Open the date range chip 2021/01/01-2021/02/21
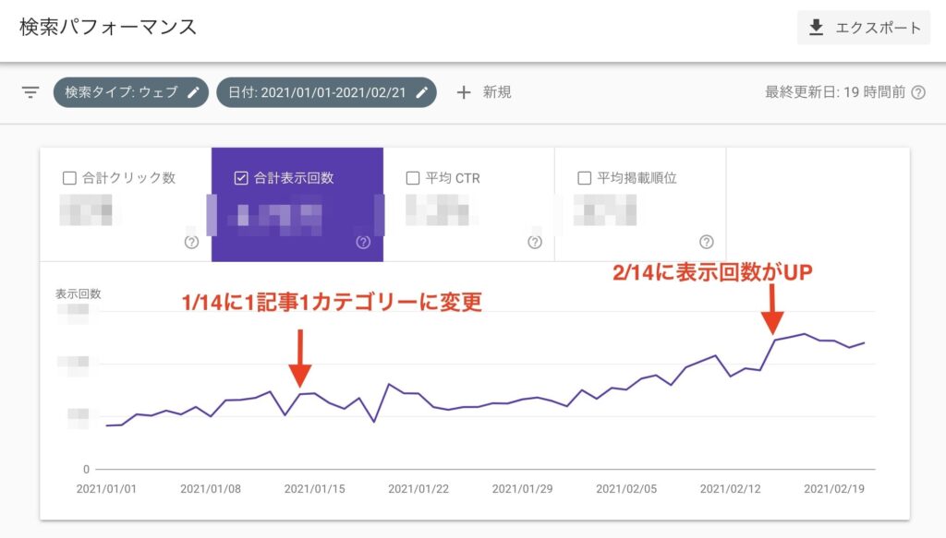This screenshot has height=538, width=946. click(326, 92)
